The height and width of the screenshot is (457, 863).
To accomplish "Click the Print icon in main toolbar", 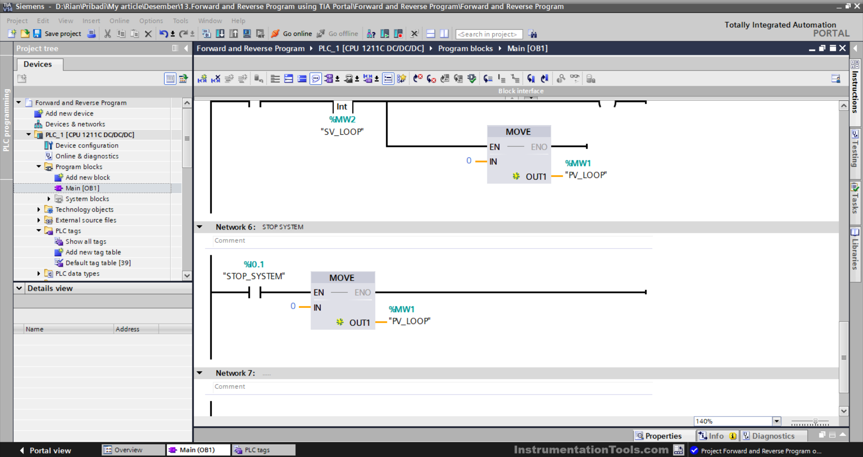I will click(92, 34).
